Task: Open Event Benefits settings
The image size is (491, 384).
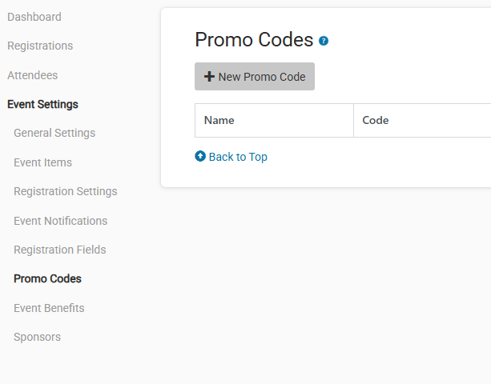Action: [49, 308]
